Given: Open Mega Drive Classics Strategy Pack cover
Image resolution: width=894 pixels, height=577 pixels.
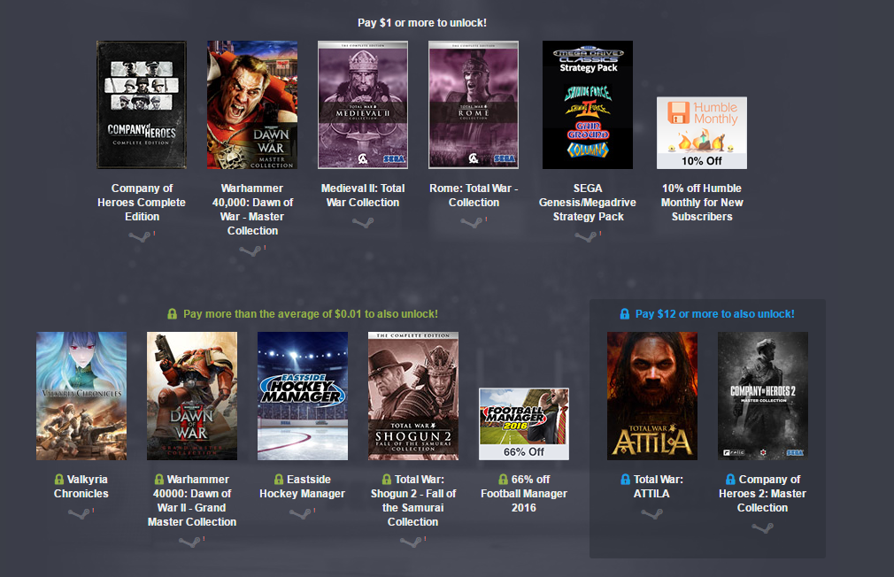Looking at the screenshot, I should point(587,105).
